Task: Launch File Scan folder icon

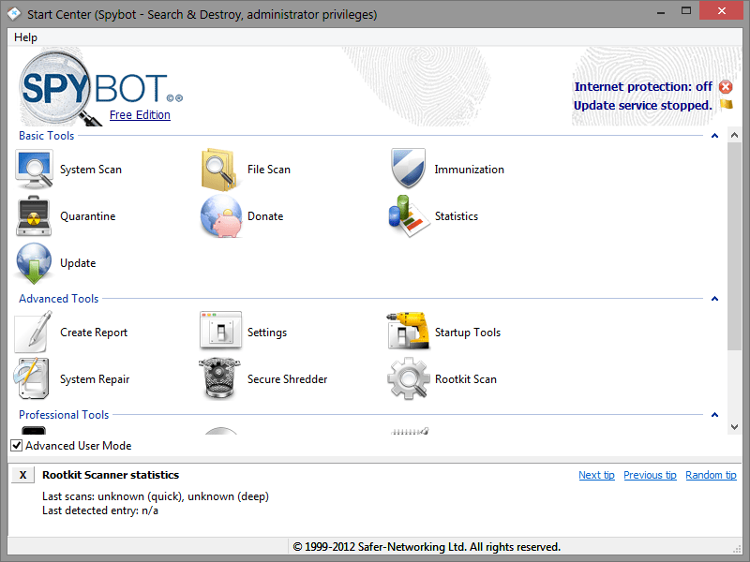Action: 221,170
